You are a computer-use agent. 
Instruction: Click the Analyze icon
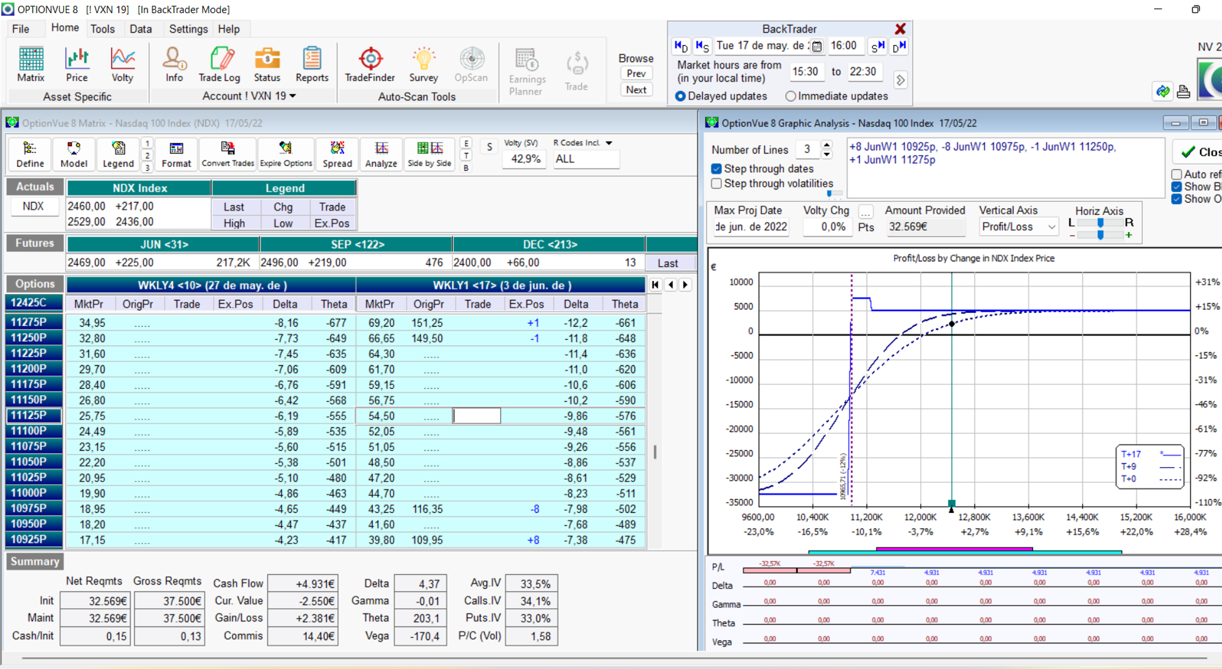click(381, 154)
